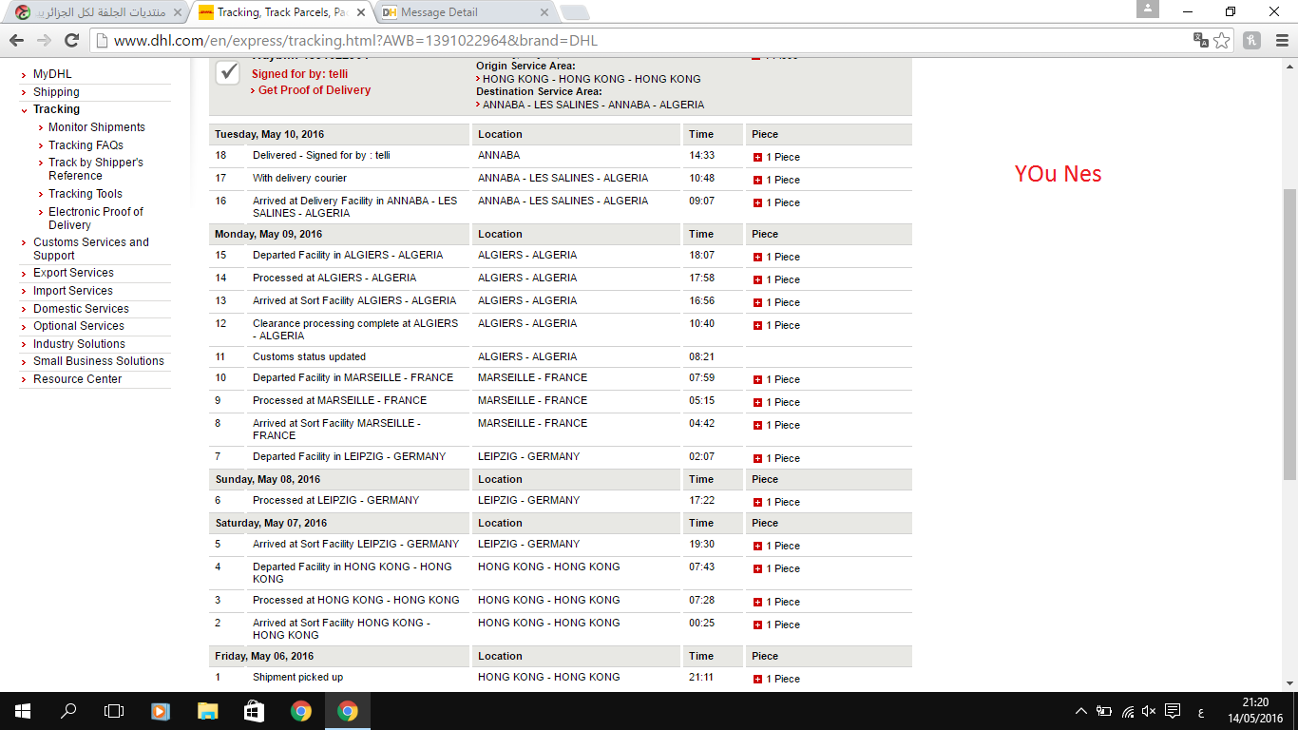Bookmark this page with star icon
The width and height of the screenshot is (1298, 730).
pos(1222,40)
